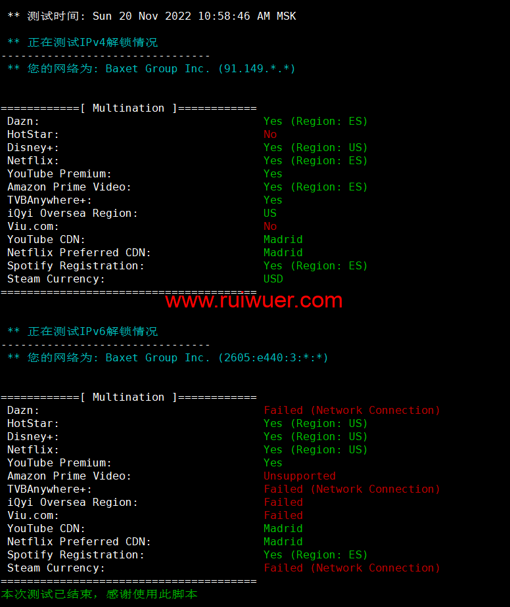Screen dimensions: 510x607
Task: Click IPv6 HotStar Yes Region US result
Action: tap(315, 424)
